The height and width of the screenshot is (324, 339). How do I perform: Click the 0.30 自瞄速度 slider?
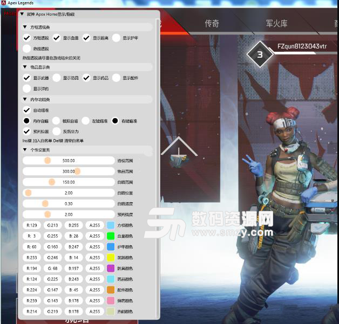coord(69,204)
